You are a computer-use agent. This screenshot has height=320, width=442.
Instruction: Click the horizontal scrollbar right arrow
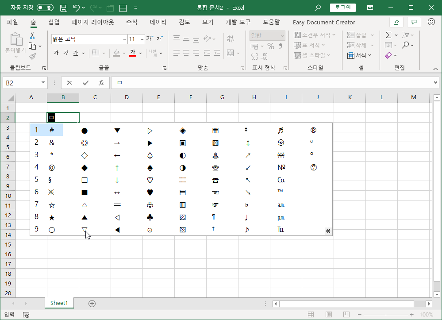click(429, 304)
